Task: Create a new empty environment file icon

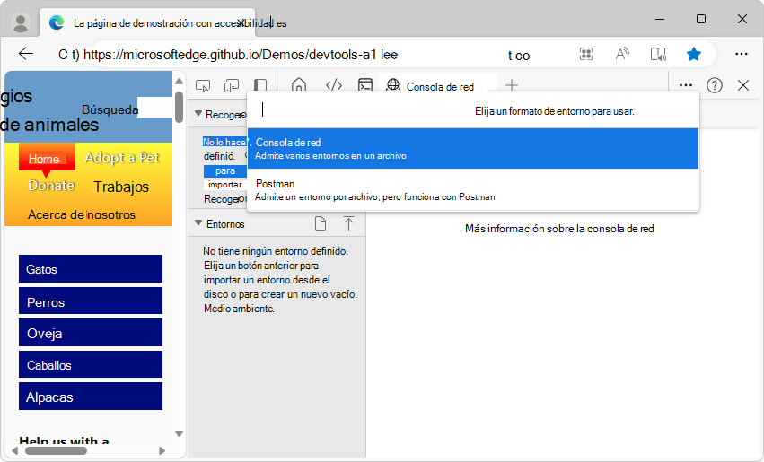Action: tap(321, 223)
